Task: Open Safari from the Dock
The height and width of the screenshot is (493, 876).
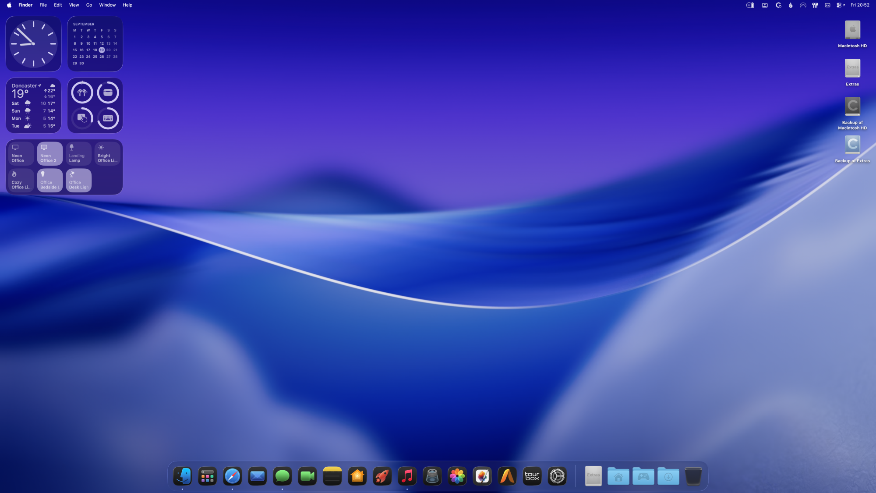Action: 232,476
